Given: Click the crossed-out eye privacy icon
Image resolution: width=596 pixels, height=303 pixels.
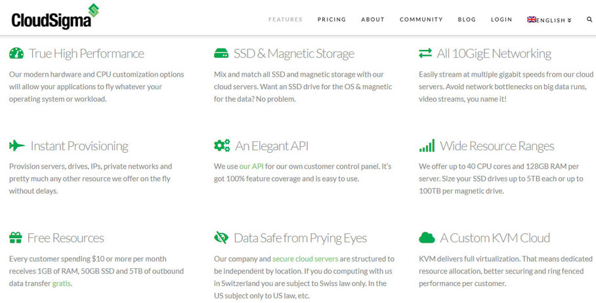Looking at the screenshot, I should point(221,237).
